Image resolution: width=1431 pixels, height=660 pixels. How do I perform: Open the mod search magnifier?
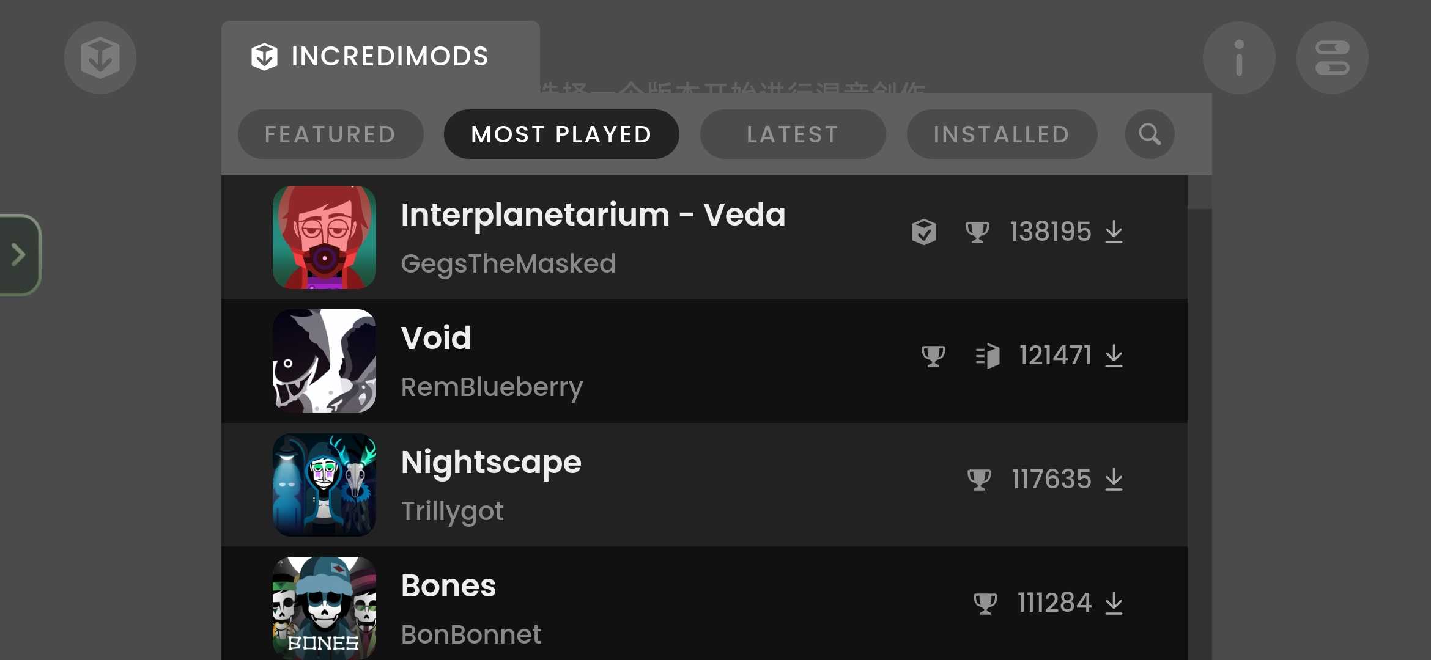(x=1150, y=134)
